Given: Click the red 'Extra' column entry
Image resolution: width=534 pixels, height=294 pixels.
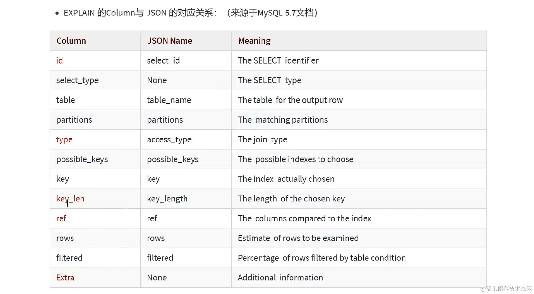Looking at the screenshot, I should [x=65, y=278].
